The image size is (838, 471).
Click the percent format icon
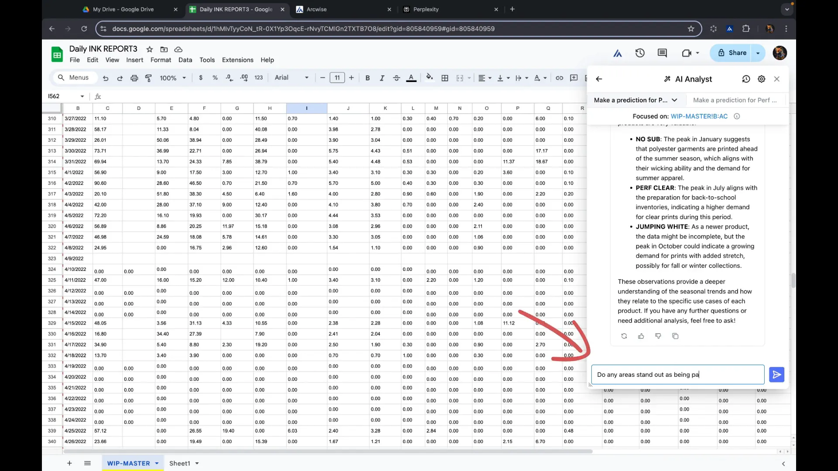click(x=215, y=77)
